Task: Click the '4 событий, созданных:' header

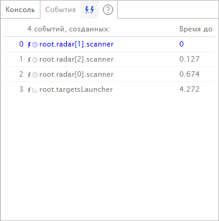Action: tap(69, 30)
